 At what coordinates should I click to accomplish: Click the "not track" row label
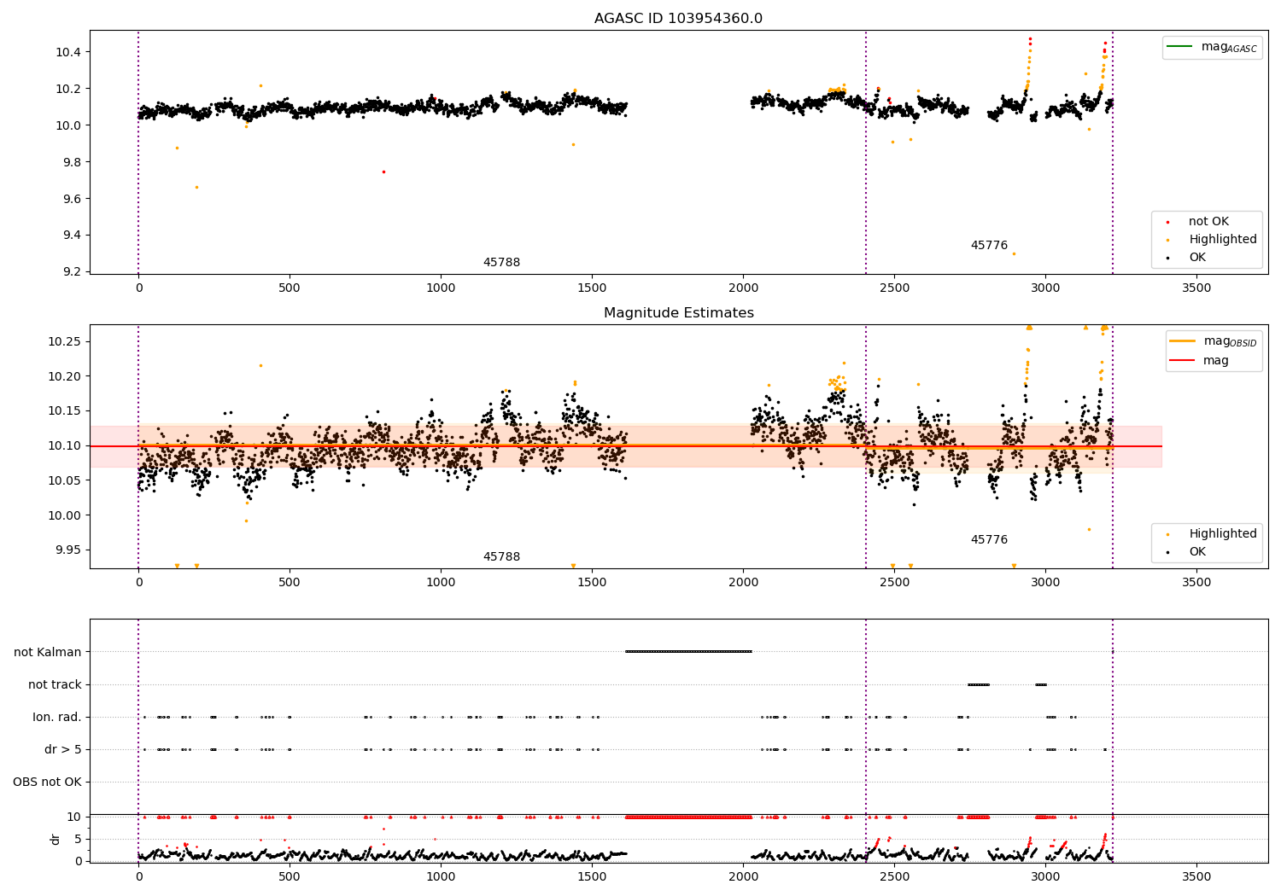click(x=55, y=685)
